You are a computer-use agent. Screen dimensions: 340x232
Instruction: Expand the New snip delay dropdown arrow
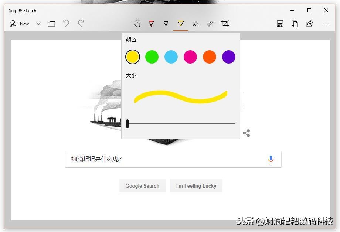coord(38,24)
